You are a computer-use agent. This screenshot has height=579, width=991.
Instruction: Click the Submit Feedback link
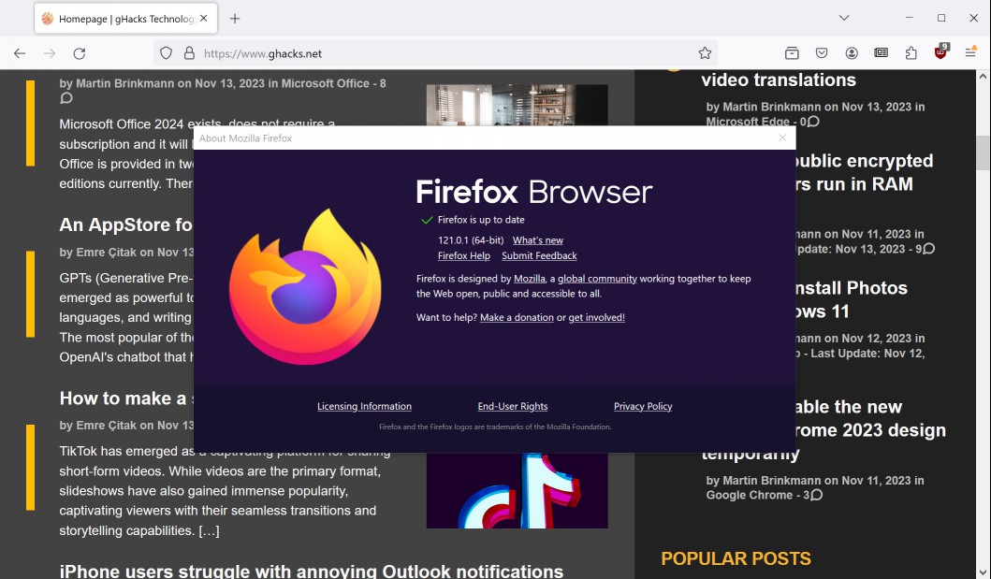pos(539,255)
